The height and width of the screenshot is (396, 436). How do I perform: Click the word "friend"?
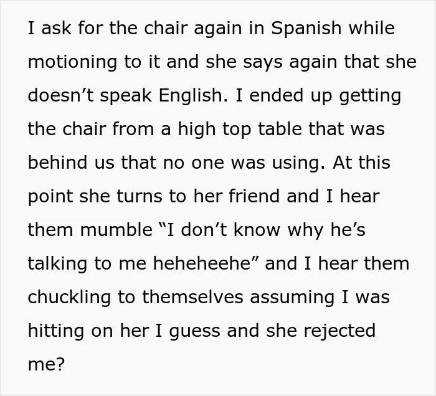pos(254,196)
